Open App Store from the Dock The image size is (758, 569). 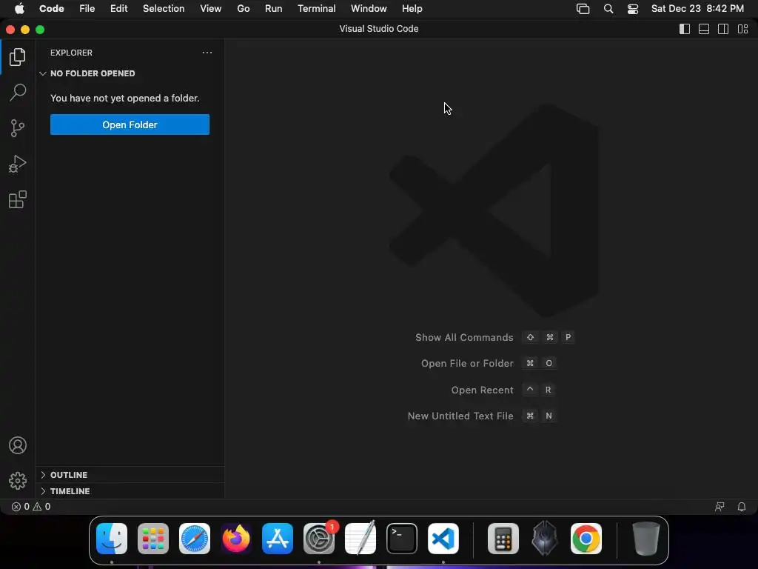(x=278, y=539)
